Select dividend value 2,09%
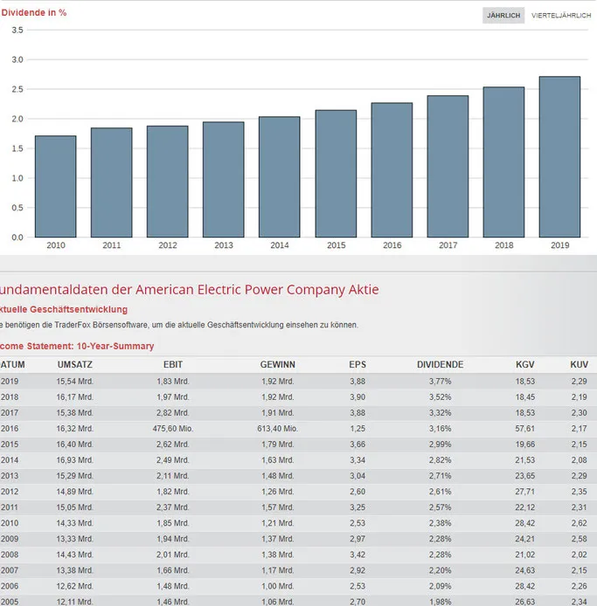The image size is (597, 606). tap(440, 586)
